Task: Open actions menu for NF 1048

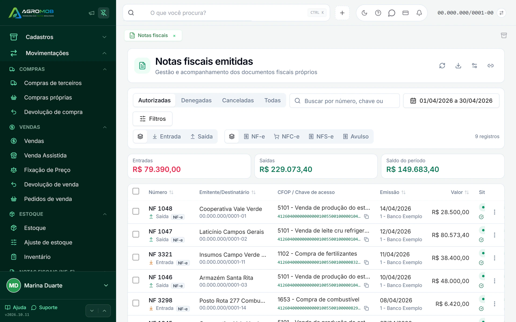Action: pyautogui.click(x=494, y=212)
